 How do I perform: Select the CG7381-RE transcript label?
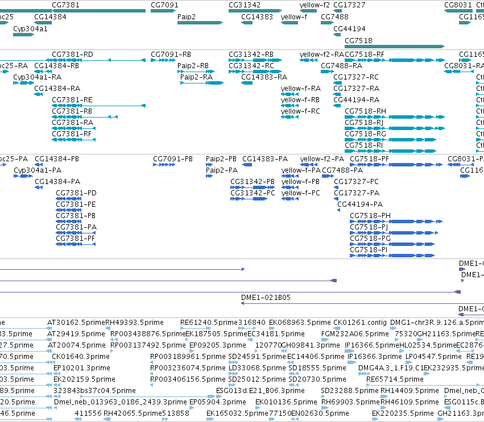point(72,100)
